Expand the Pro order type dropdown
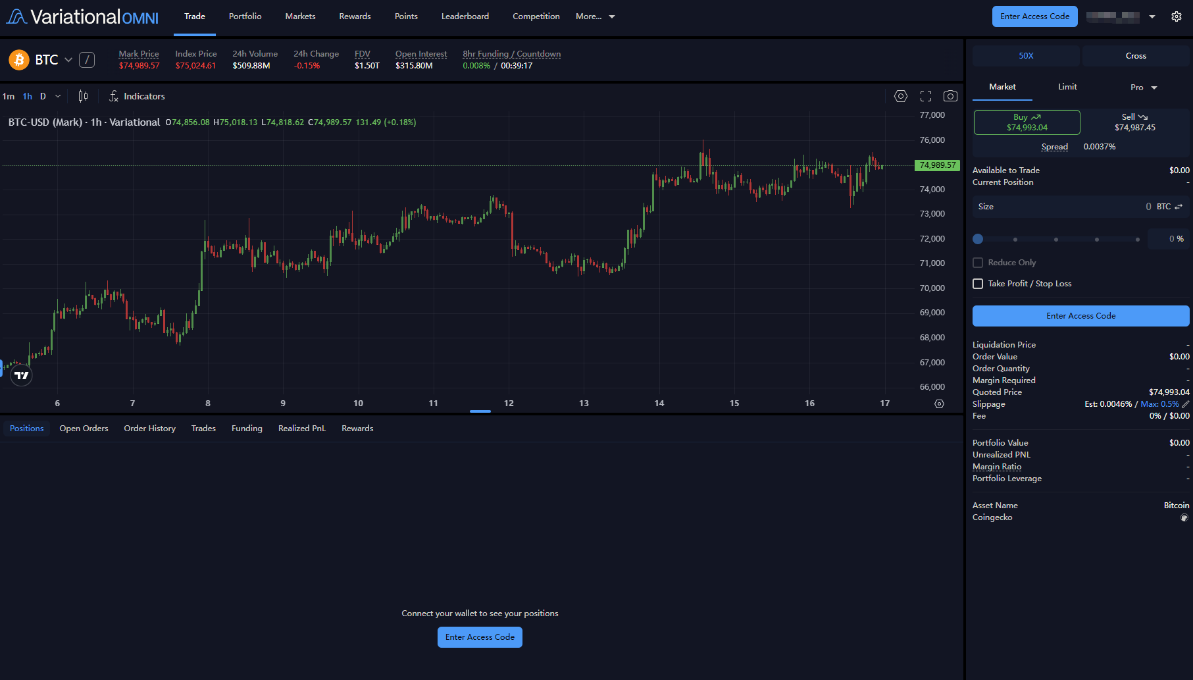This screenshot has width=1193, height=680. (x=1144, y=88)
